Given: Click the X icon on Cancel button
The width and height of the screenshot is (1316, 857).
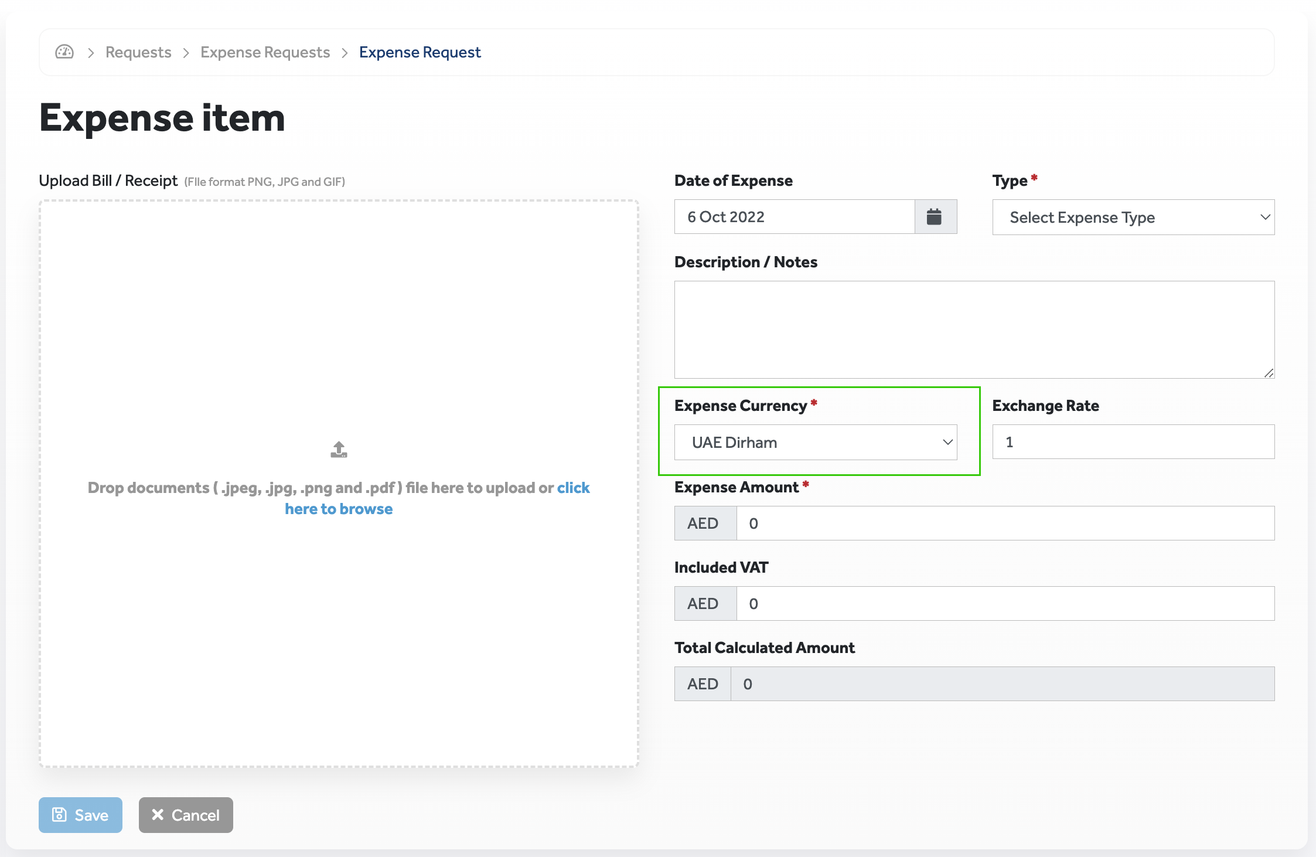Looking at the screenshot, I should tap(158, 815).
